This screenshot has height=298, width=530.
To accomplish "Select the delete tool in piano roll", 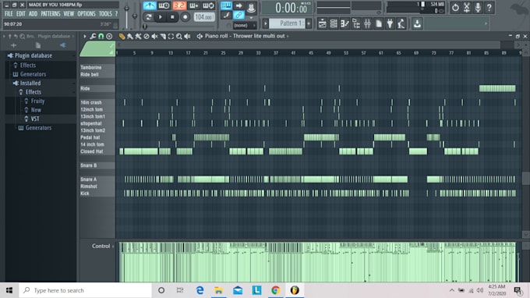I will (x=147, y=36).
